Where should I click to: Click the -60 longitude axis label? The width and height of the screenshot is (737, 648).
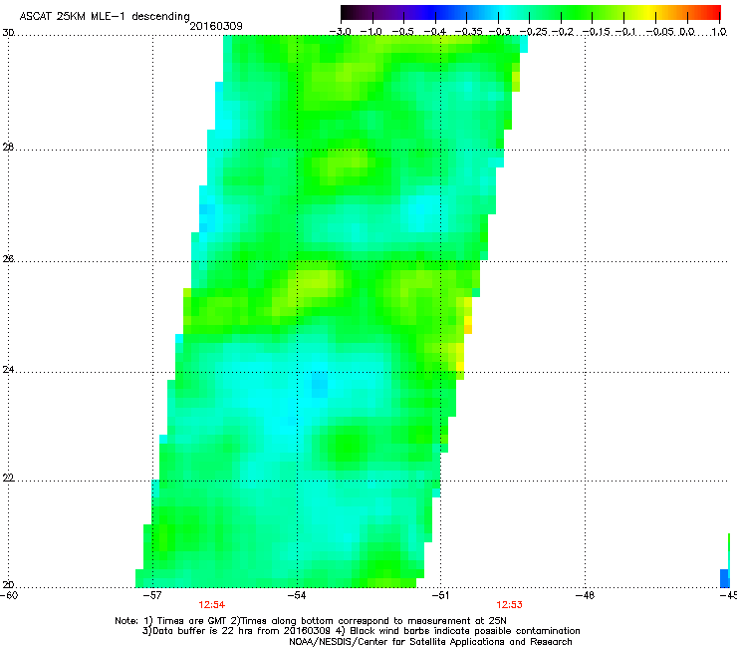coord(9,595)
